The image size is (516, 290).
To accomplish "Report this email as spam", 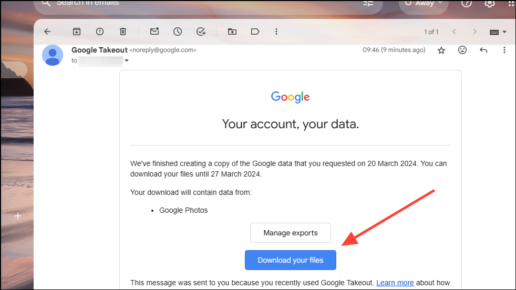I will (100, 32).
